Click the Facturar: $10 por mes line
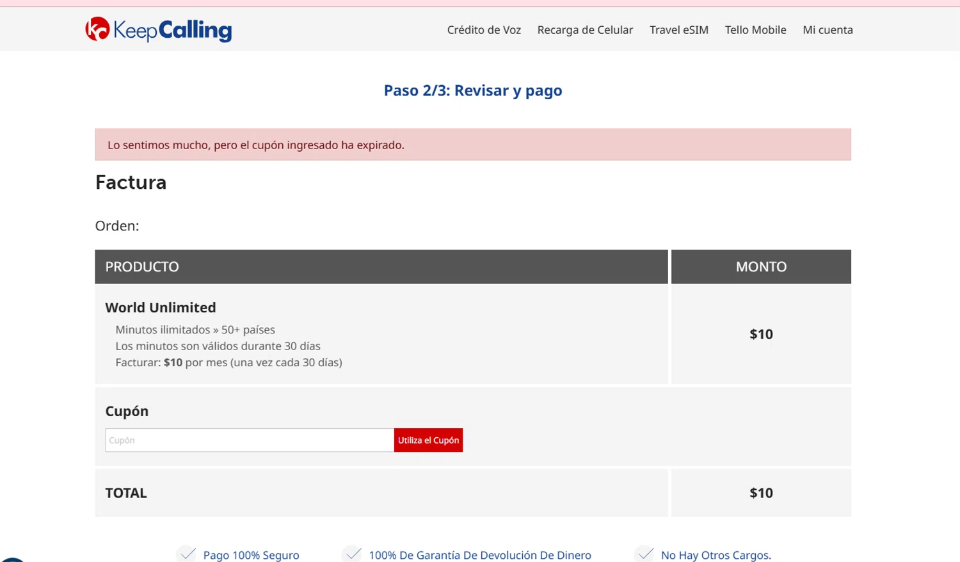This screenshot has width=960, height=562. point(228,362)
